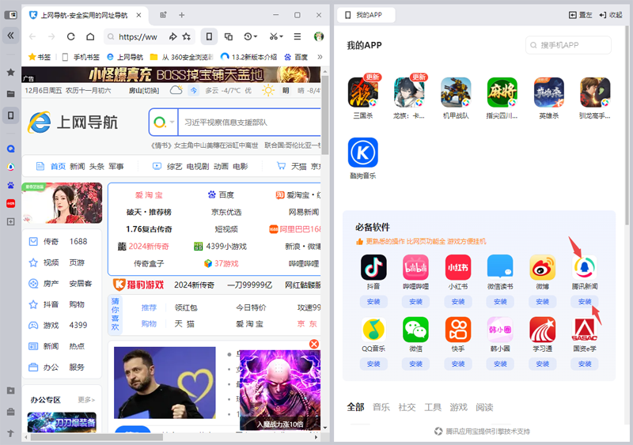This screenshot has width=633, height=445.
Task: Click the QQ音乐 app icon
Action: [373, 330]
